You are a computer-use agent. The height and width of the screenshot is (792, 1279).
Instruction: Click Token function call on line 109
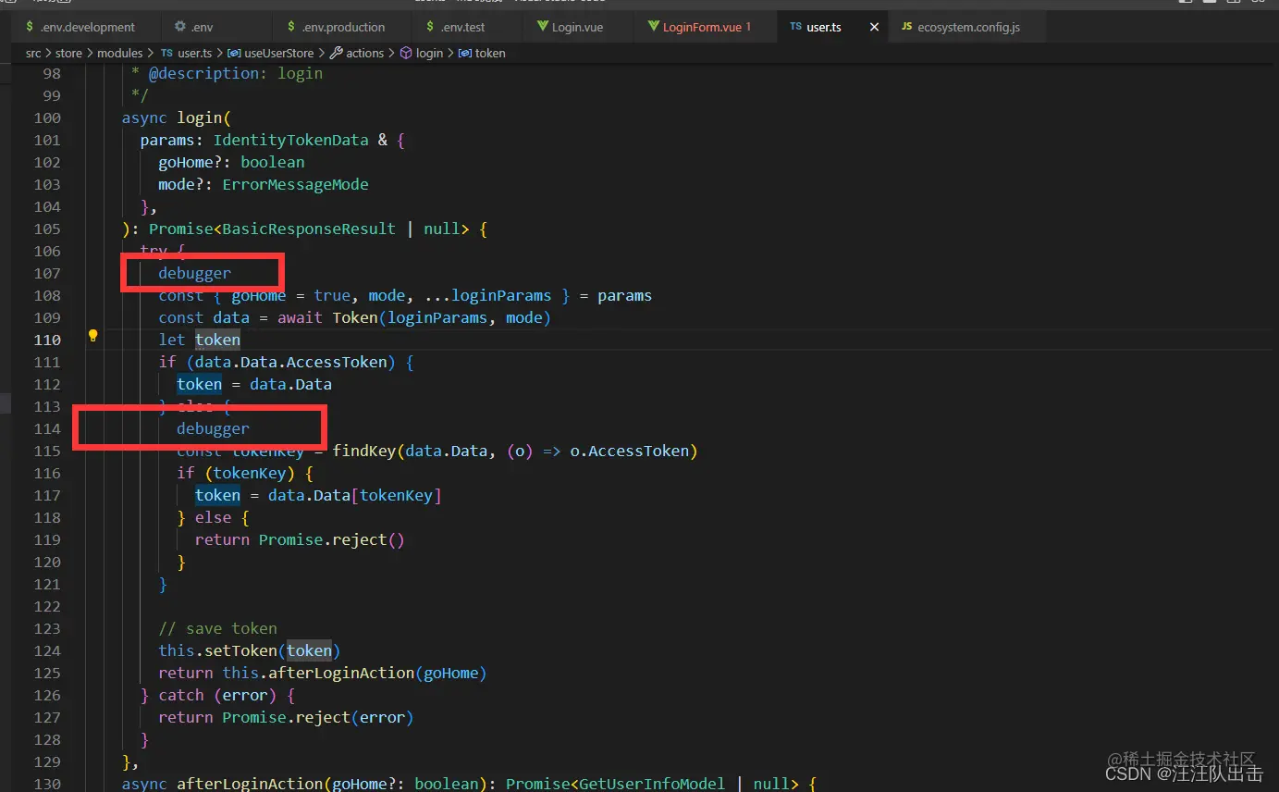coord(355,317)
